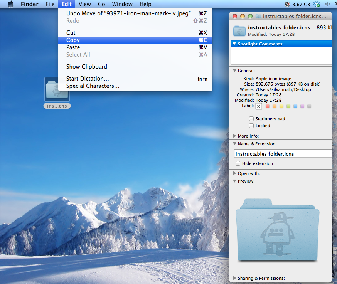Open the Apple menu logo
The width and height of the screenshot is (337, 284).
tap(10, 4)
